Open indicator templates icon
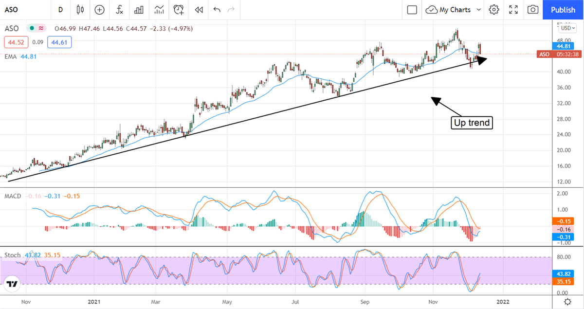Screen dimensions: 584x309 (x=159, y=10)
